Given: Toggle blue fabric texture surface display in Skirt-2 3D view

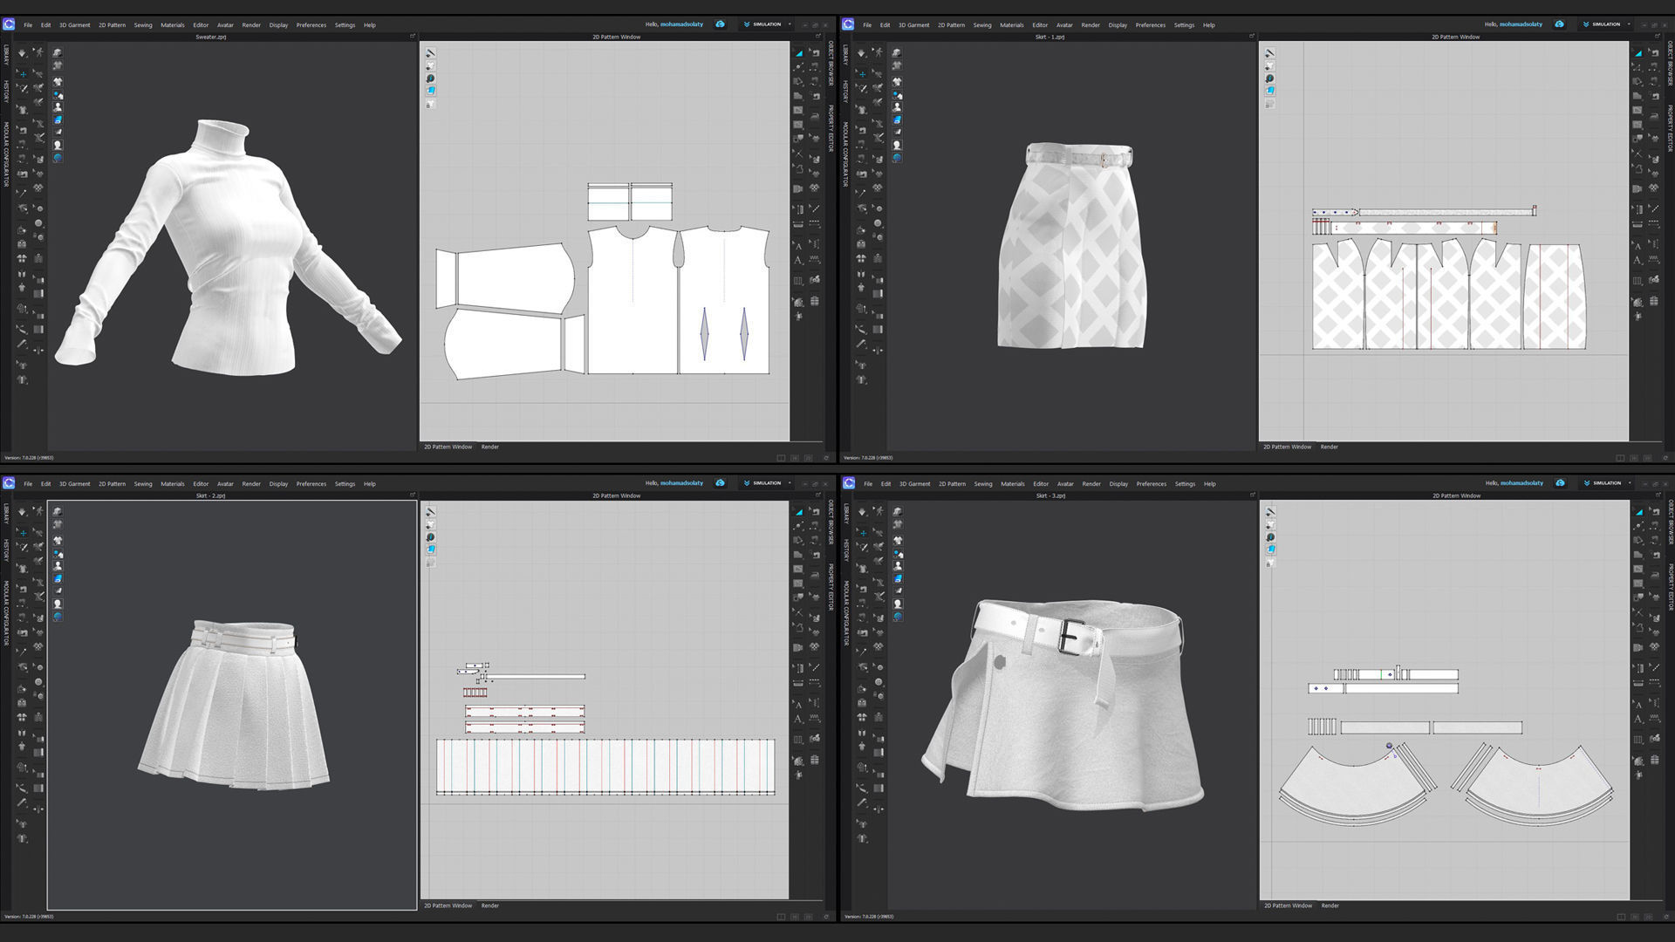Looking at the screenshot, I should pos(58,578).
